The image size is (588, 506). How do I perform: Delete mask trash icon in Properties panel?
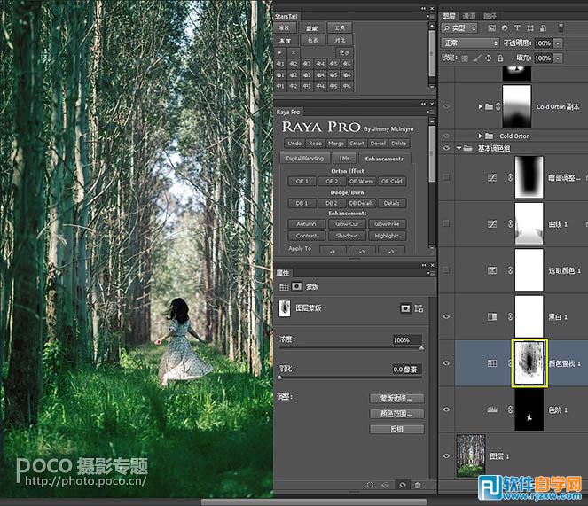[418, 485]
